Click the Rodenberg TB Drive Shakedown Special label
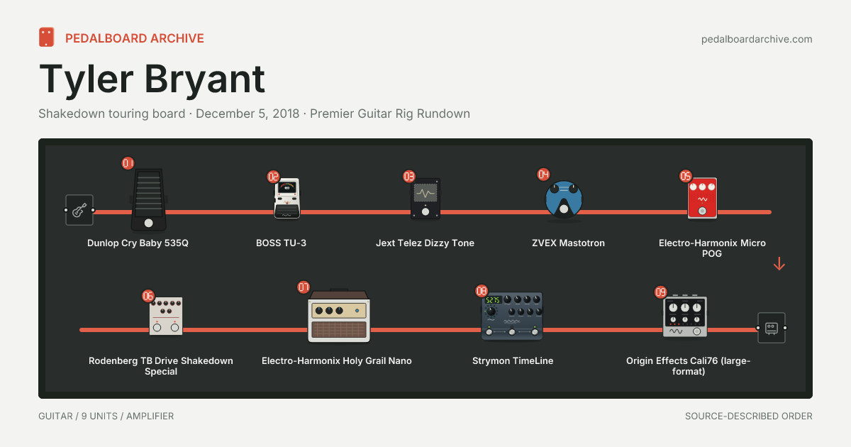The height and width of the screenshot is (447, 851). pos(161,365)
